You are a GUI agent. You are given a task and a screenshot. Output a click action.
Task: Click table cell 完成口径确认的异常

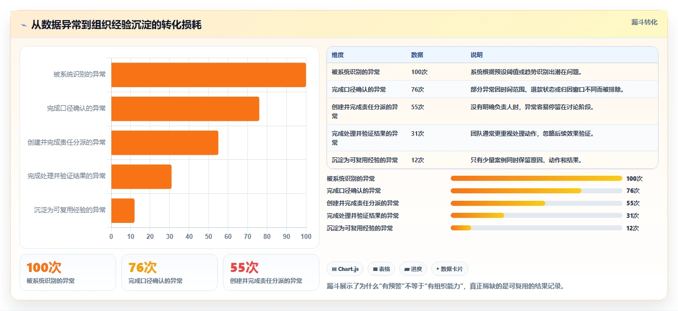(359, 90)
